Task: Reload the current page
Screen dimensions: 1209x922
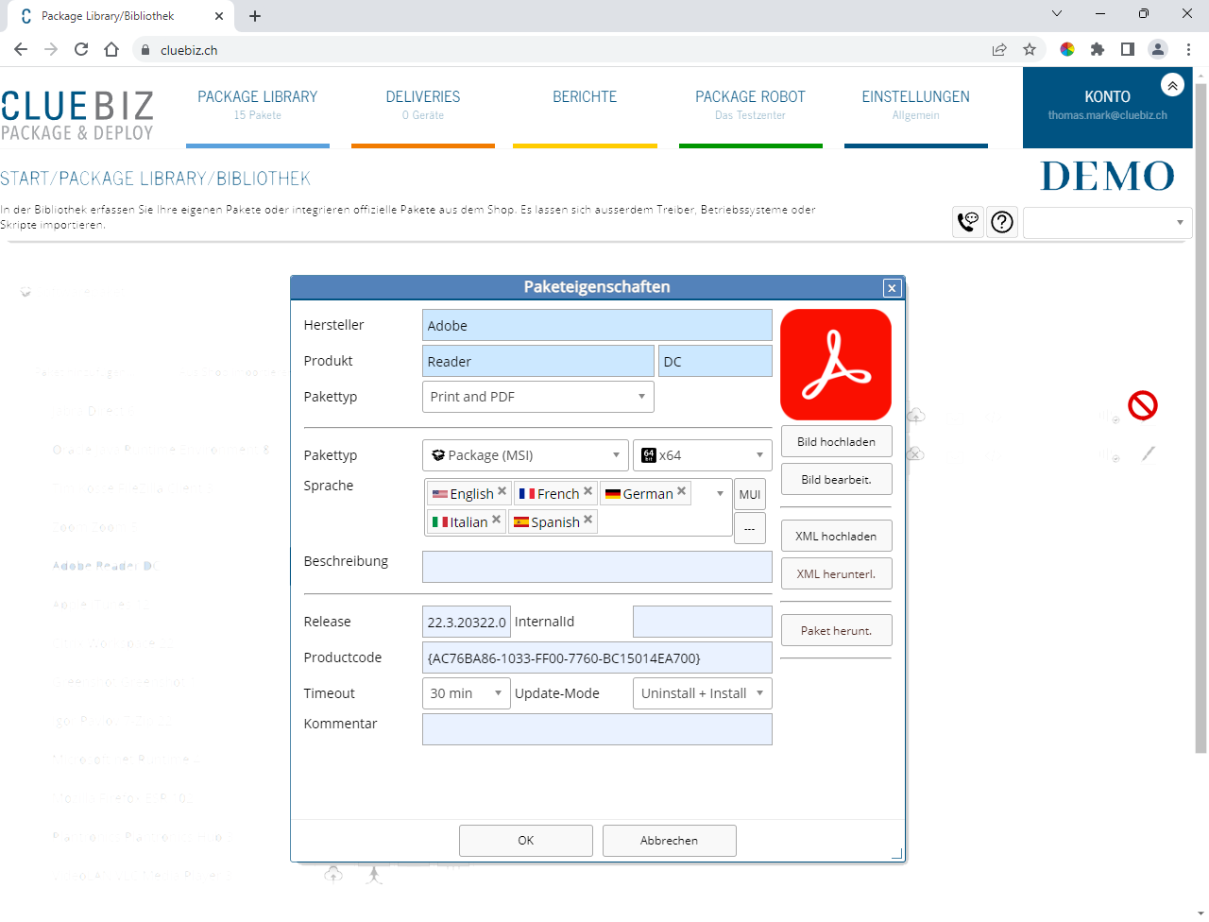Action: (x=81, y=49)
